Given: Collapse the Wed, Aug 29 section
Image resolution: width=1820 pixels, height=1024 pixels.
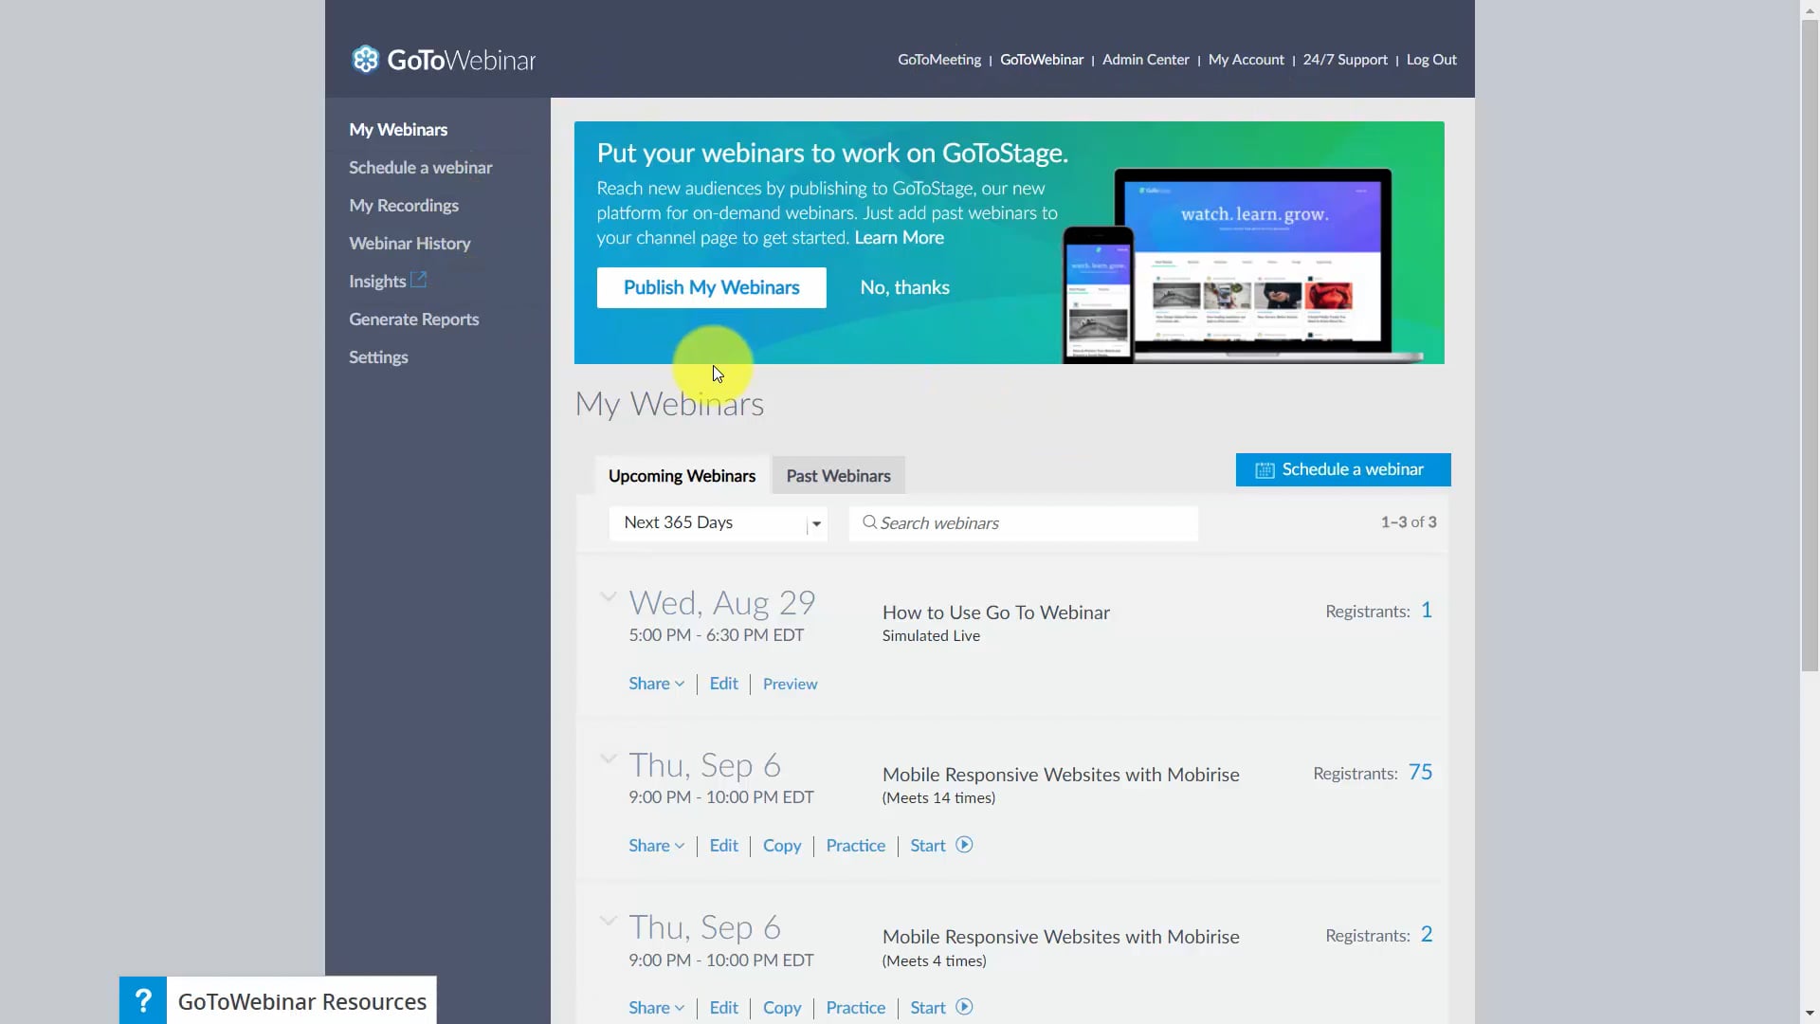Looking at the screenshot, I should click(x=608, y=596).
